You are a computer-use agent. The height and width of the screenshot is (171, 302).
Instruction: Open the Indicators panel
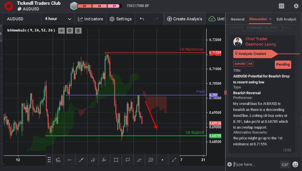pyautogui.click(x=91, y=19)
